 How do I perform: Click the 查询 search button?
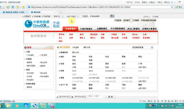[110, 97]
